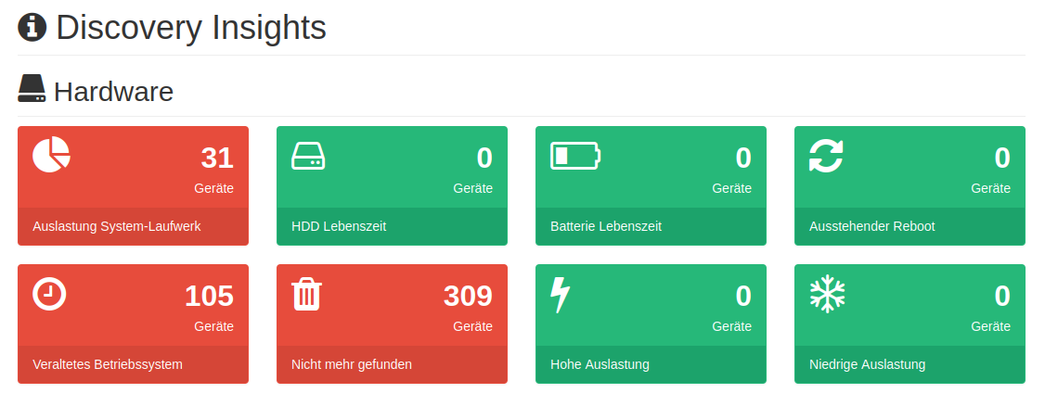The image size is (1045, 406).
Task: Click the lightning bolt icon on Hohe Auslastung card
Action: pos(560,295)
